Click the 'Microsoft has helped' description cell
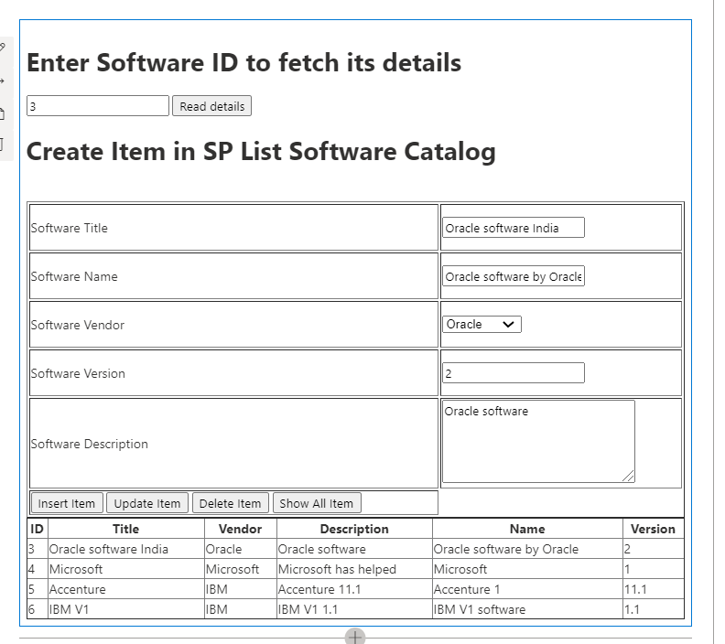Viewport: 725px width, 644px height. (x=354, y=569)
